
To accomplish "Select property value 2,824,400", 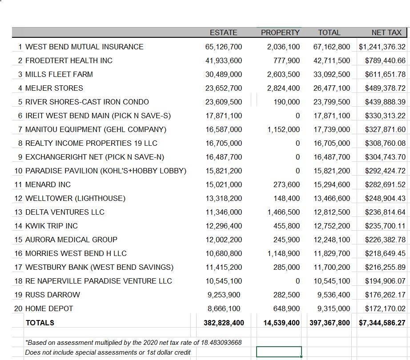I will click(x=283, y=88).
